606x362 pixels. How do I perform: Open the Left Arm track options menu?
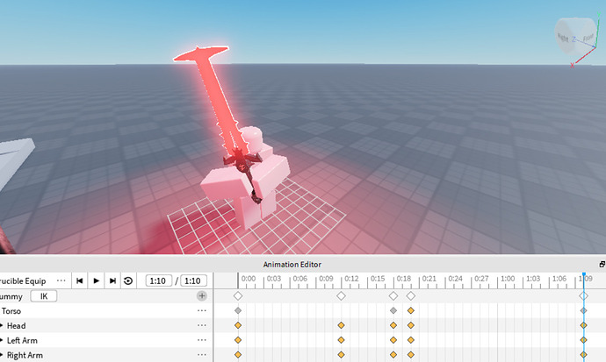click(x=202, y=340)
